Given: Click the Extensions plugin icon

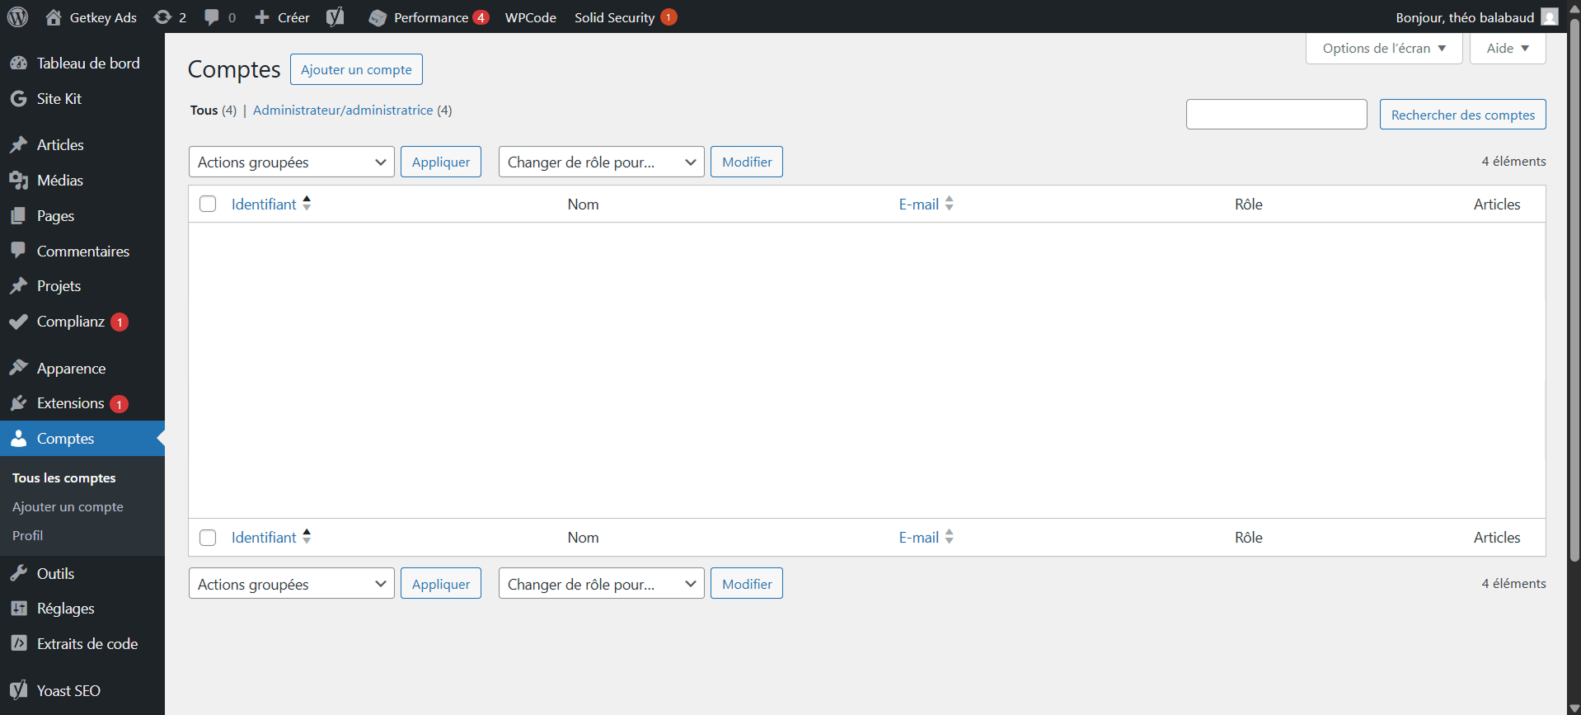Looking at the screenshot, I should [x=18, y=403].
